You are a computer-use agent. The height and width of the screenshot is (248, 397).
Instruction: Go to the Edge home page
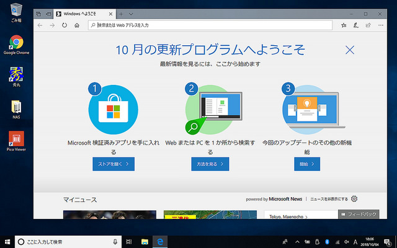(77, 25)
